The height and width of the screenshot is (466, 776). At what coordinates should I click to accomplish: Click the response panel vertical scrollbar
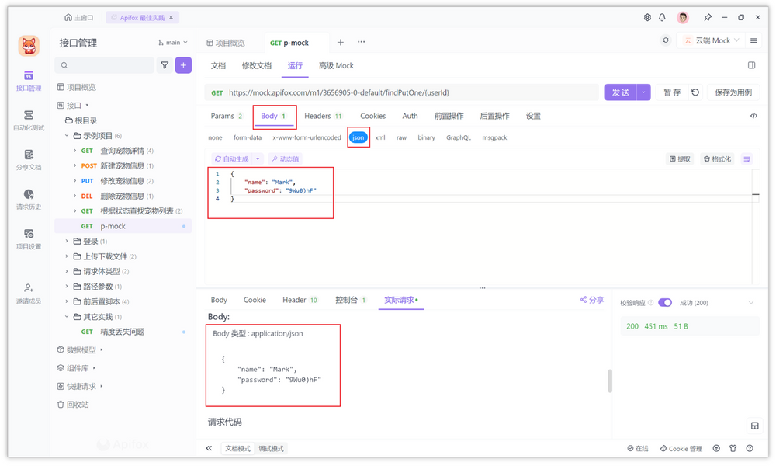(x=610, y=381)
